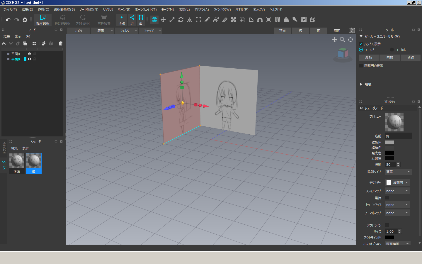
Task: Select the move cross-arrows tool in toolbar
Action: click(163, 20)
